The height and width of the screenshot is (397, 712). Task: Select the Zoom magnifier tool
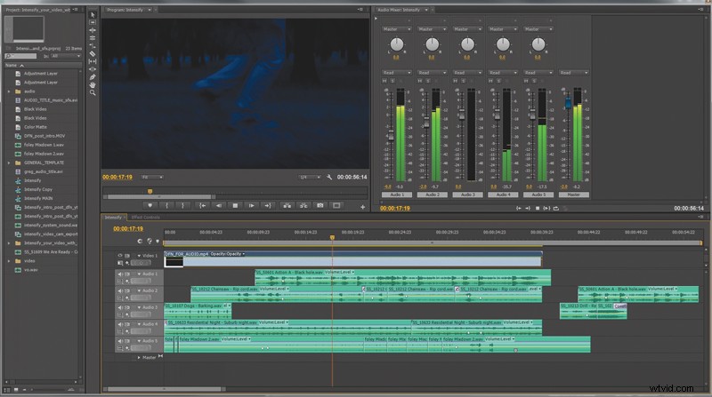[93, 92]
